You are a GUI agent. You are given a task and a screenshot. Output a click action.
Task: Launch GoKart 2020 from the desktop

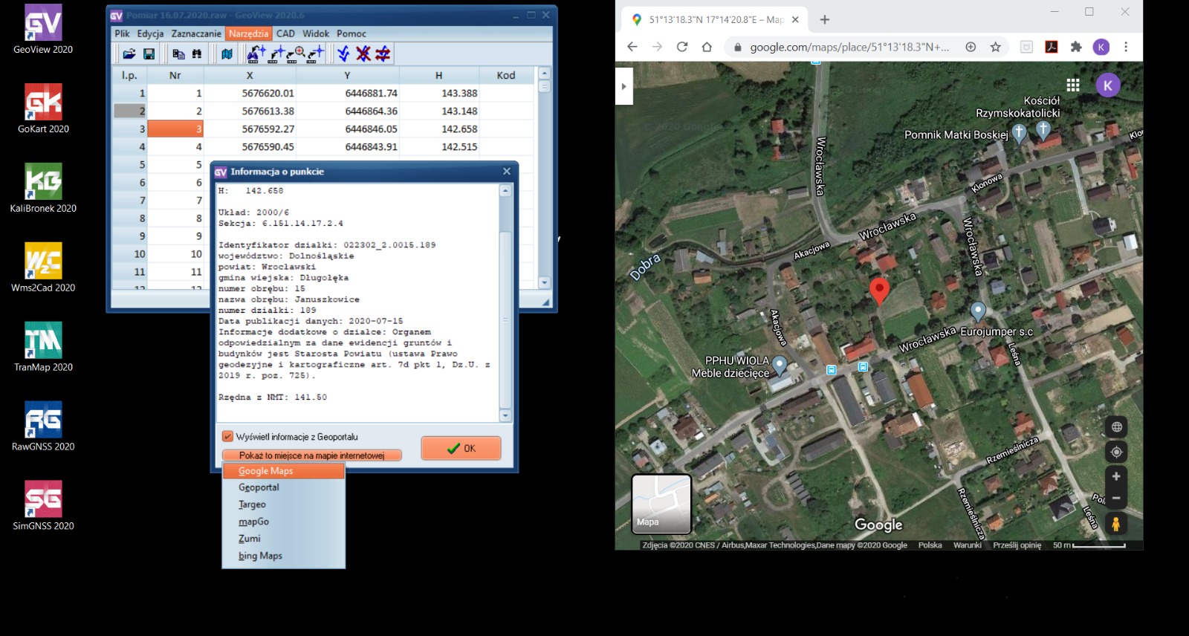pos(43,109)
